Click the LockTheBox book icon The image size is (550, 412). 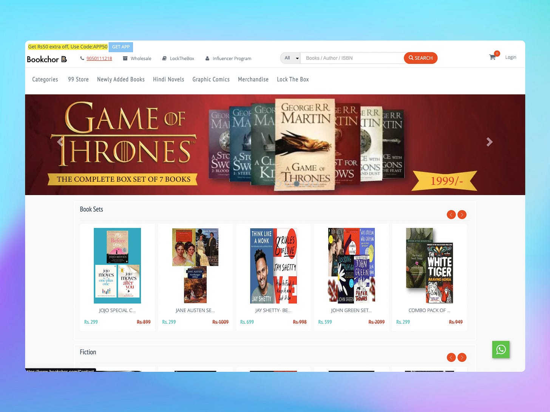164,58
